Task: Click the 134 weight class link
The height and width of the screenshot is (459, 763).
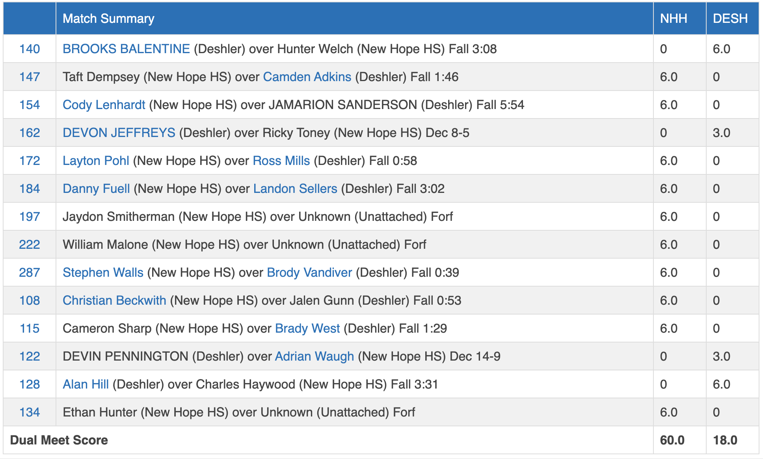Action: [30, 412]
